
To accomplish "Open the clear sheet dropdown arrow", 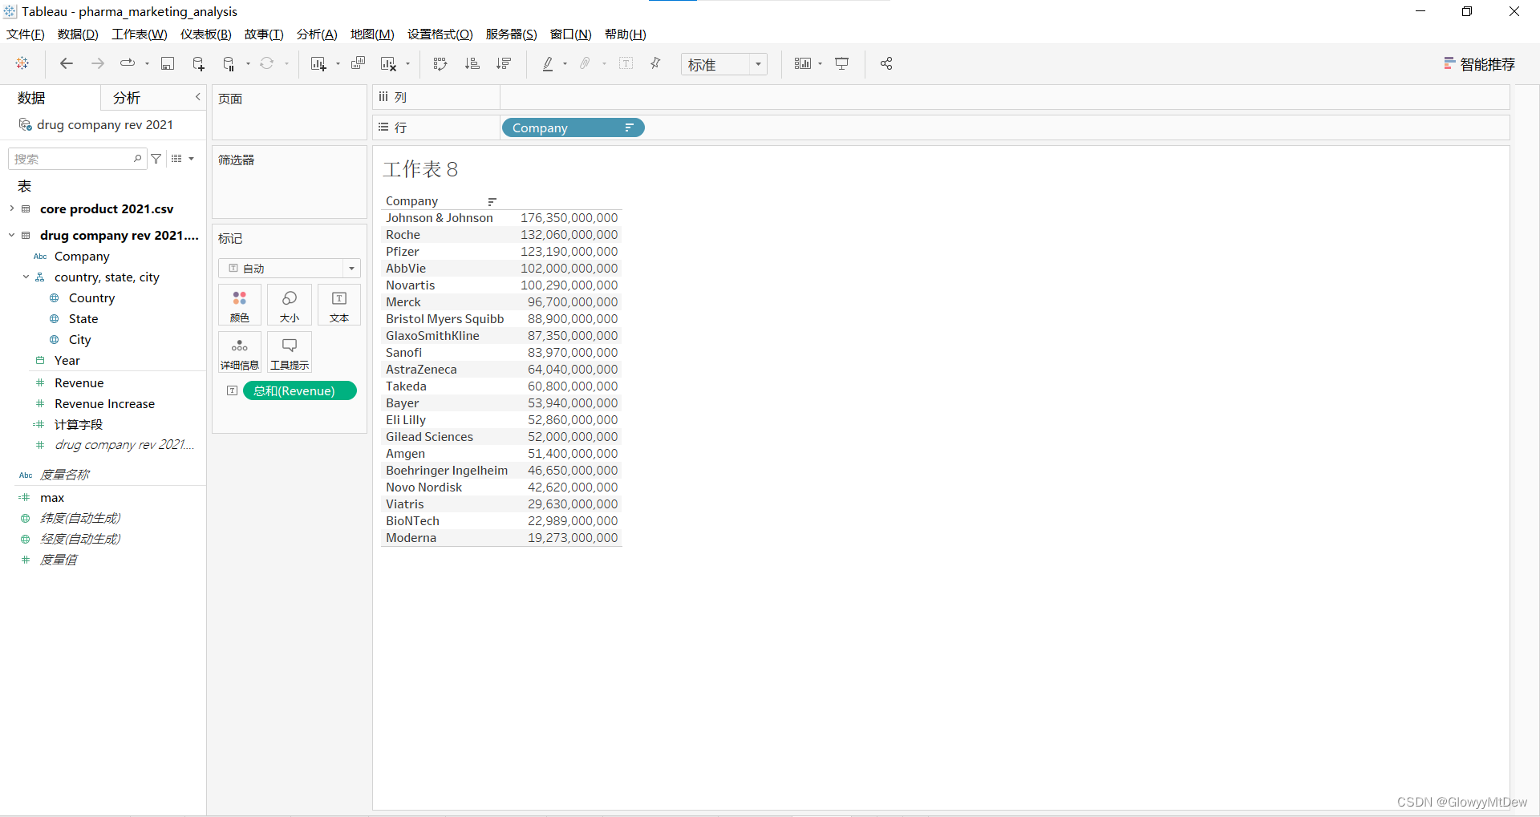I will click(407, 64).
